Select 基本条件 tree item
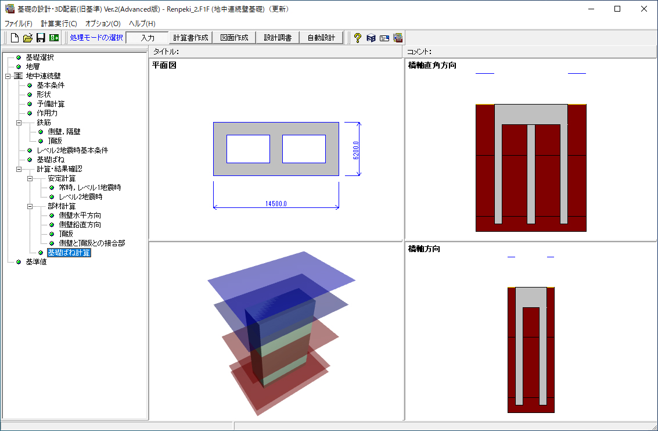 pos(51,85)
